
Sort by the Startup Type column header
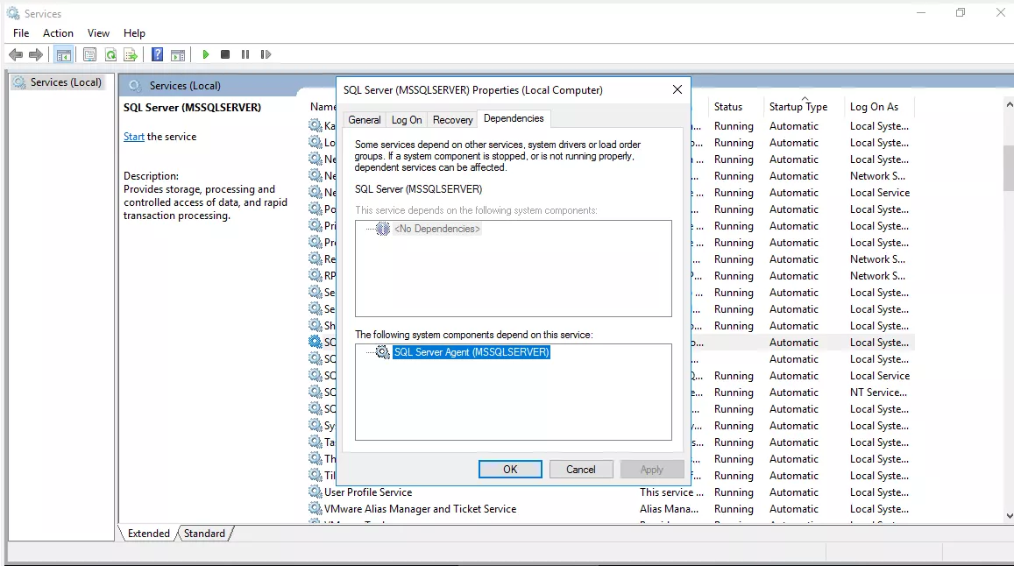click(805, 107)
